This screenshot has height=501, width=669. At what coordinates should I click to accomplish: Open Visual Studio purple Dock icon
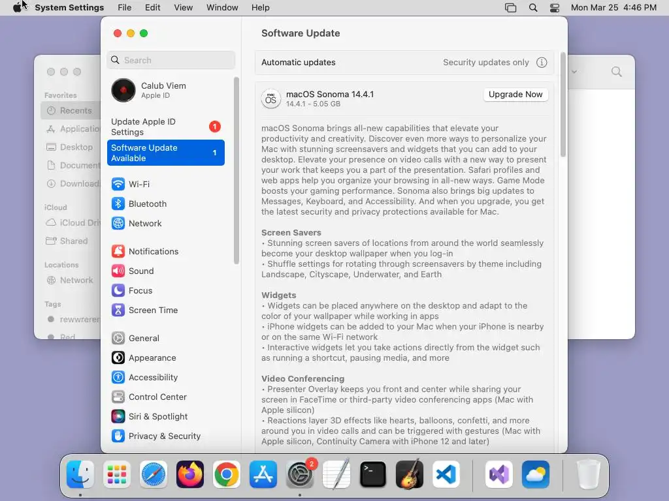coord(498,474)
